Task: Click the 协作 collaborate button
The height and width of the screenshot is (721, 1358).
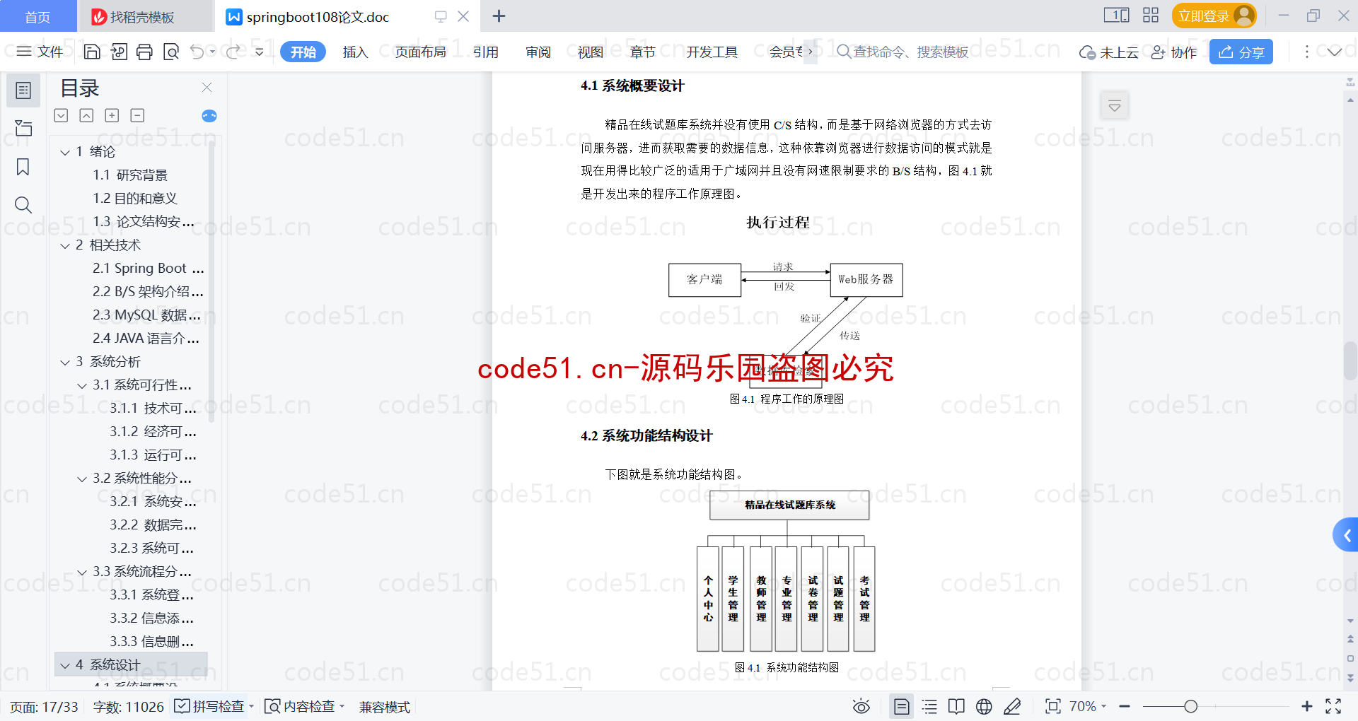Action: point(1174,52)
